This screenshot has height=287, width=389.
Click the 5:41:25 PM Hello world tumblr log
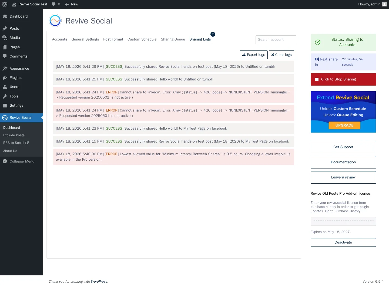pos(174,79)
